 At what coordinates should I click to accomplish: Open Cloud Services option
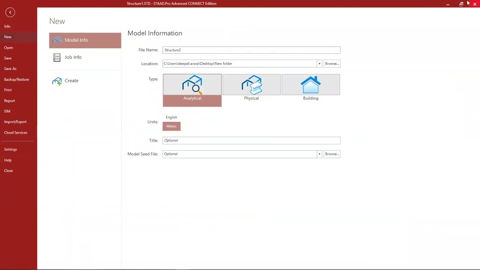(16, 132)
